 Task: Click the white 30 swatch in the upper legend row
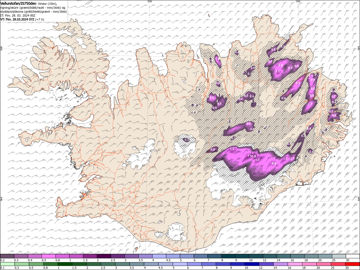pyautogui.click(x=353, y=256)
